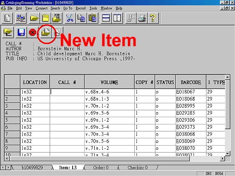Click the printer icon
The image size is (235, 176).
coord(142,18)
